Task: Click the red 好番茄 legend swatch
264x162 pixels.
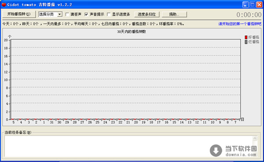Action: tap(246, 37)
